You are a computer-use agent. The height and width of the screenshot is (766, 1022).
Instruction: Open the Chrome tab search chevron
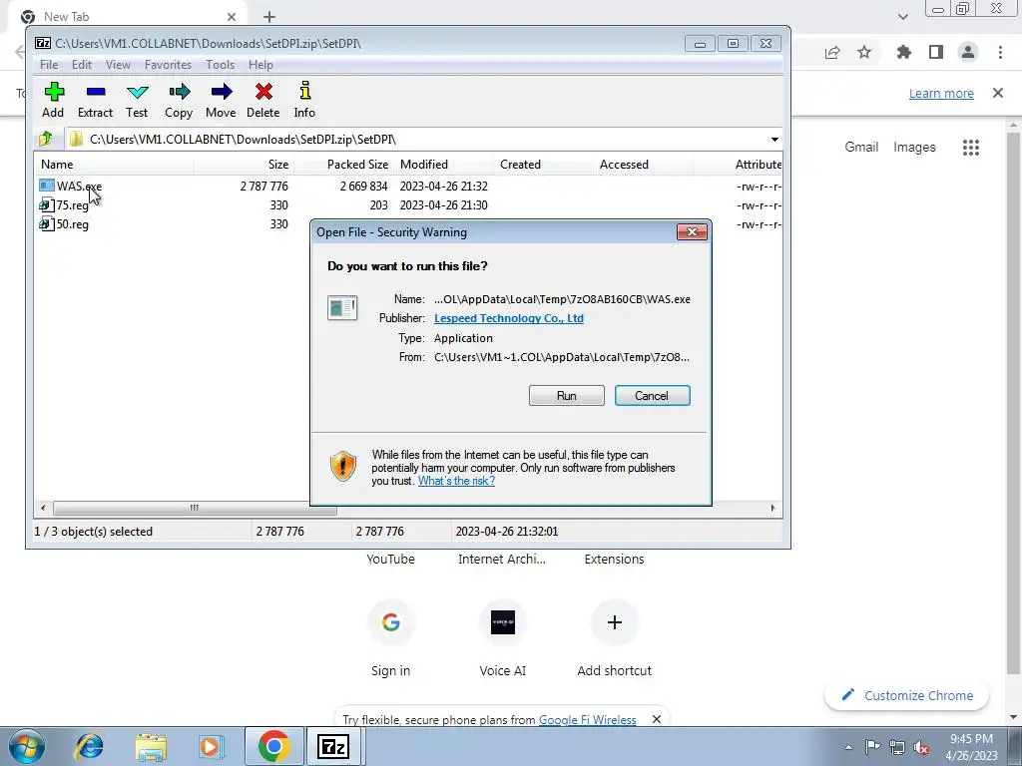(902, 17)
